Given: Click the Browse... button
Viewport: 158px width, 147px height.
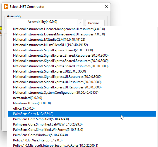Looking at the screenshot, I should click(95, 23).
